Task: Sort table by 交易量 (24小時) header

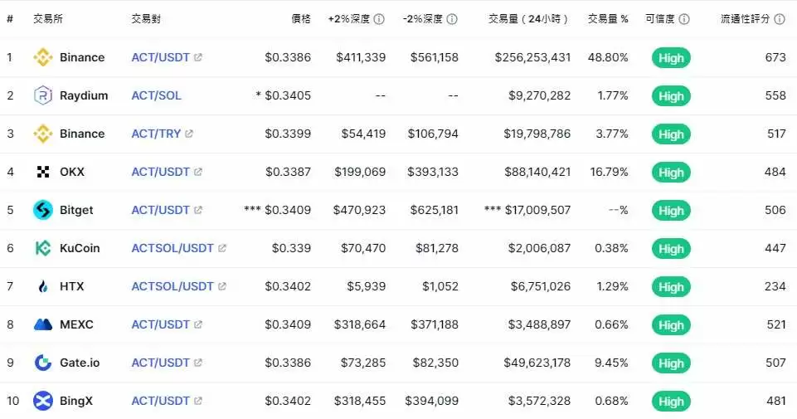Action: point(528,19)
